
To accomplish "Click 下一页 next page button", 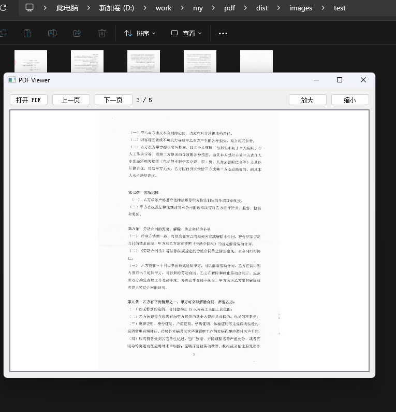I will (113, 100).
